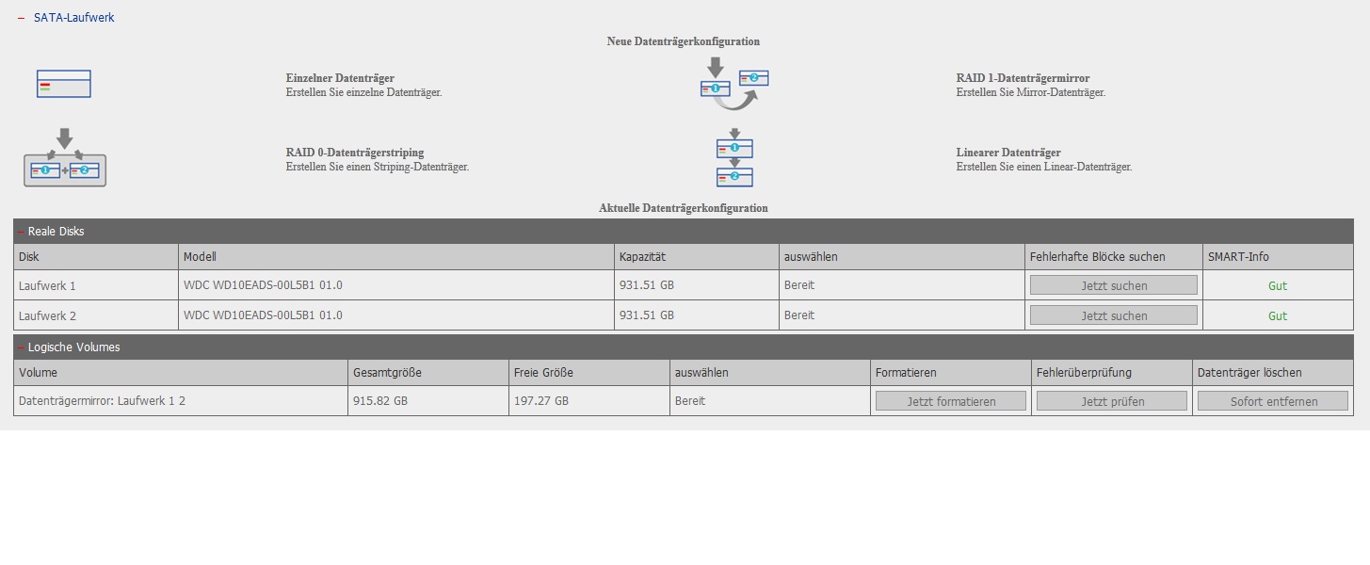
Task: Click the Fehlerüberprüfung column header
Action: (1112, 373)
